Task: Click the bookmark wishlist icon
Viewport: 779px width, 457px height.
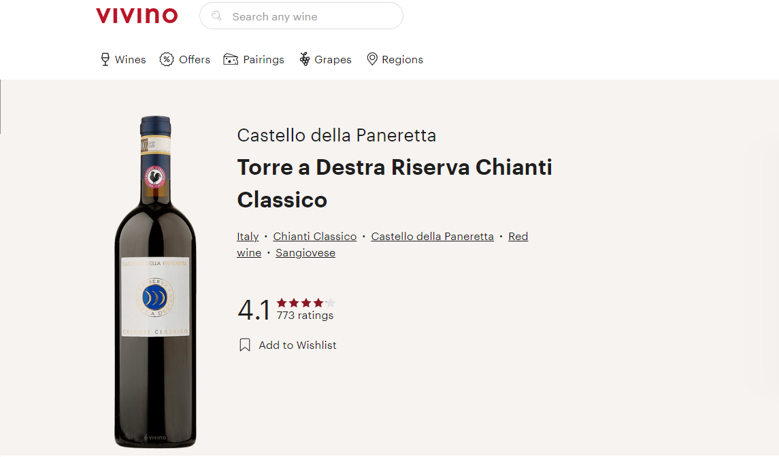Action: (x=245, y=345)
